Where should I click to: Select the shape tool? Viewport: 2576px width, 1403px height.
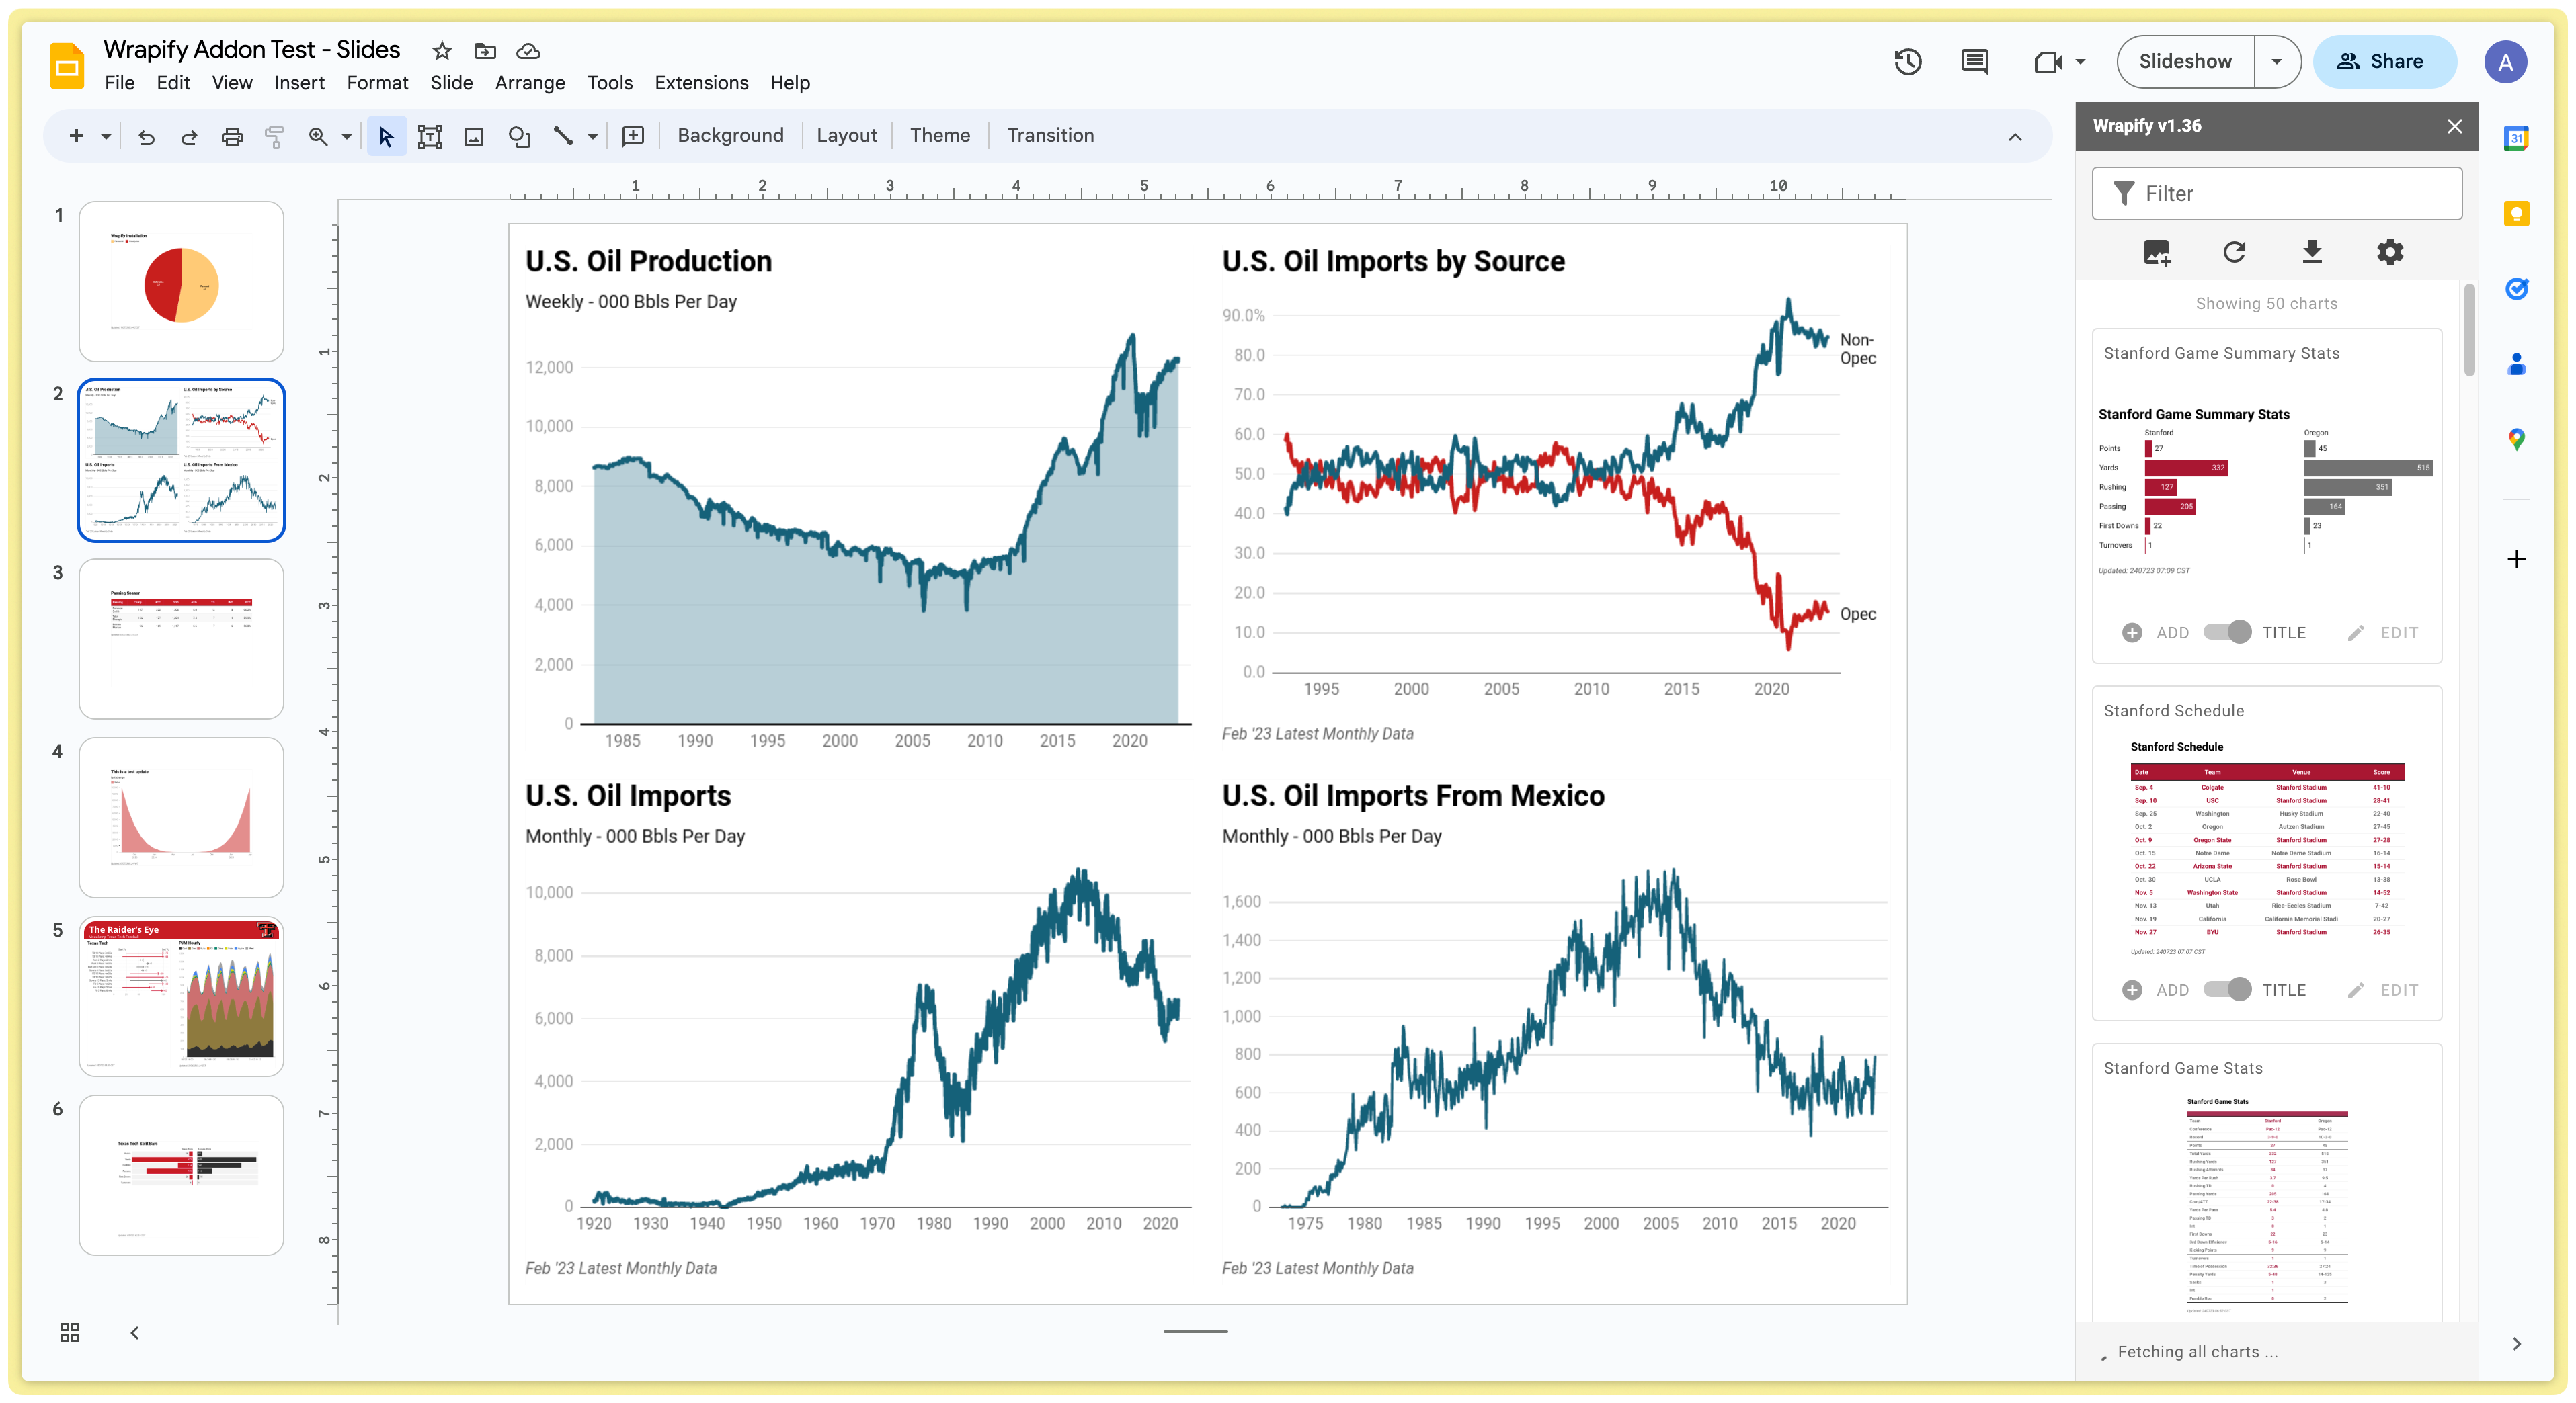tap(518, 136)
